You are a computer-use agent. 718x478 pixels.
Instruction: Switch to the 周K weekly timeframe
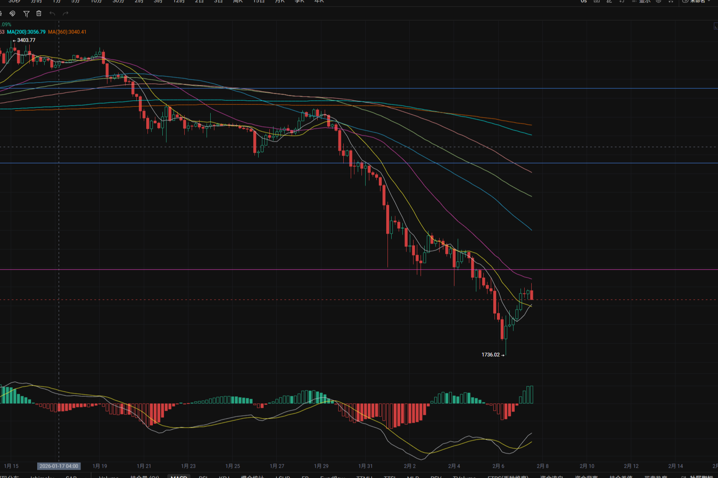click(x=238, y=1)
